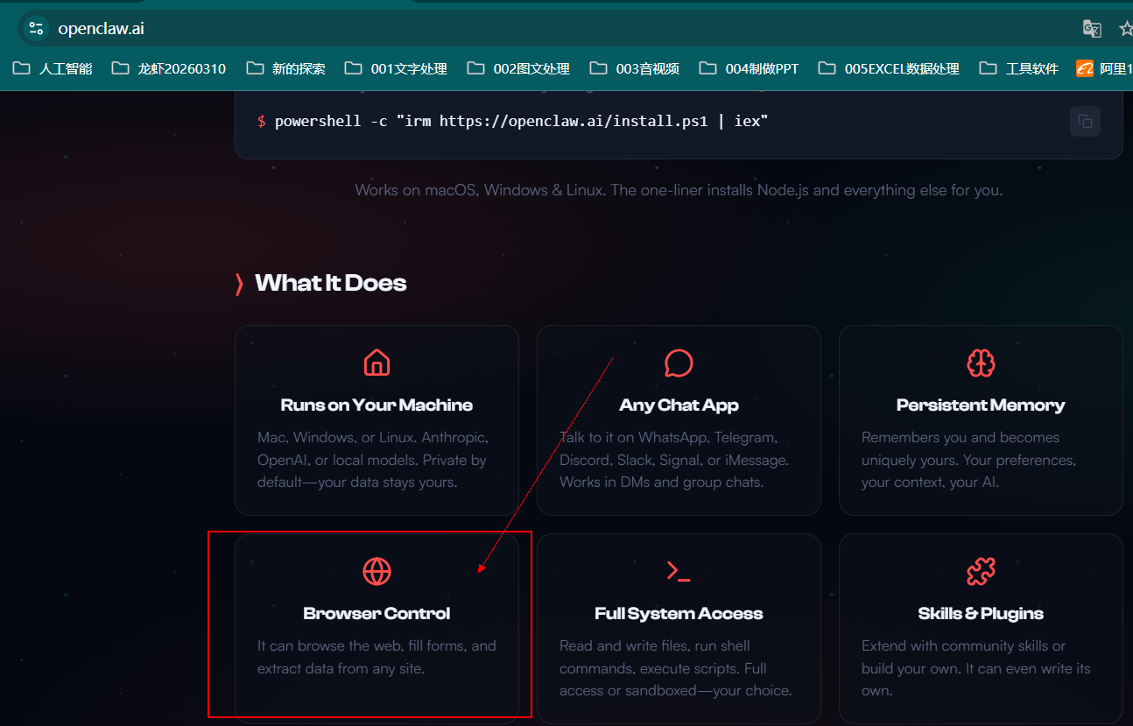Open the translate page icon in address bar
The height and width of the screenshot is (726, 1133).
pyautogui.click(x=1092, y=29)
